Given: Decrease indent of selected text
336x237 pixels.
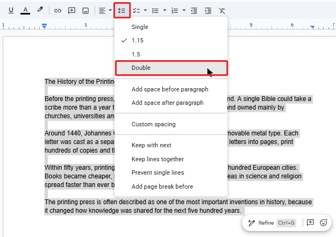Looking at the screenshot, I should (x=194, y=11).
